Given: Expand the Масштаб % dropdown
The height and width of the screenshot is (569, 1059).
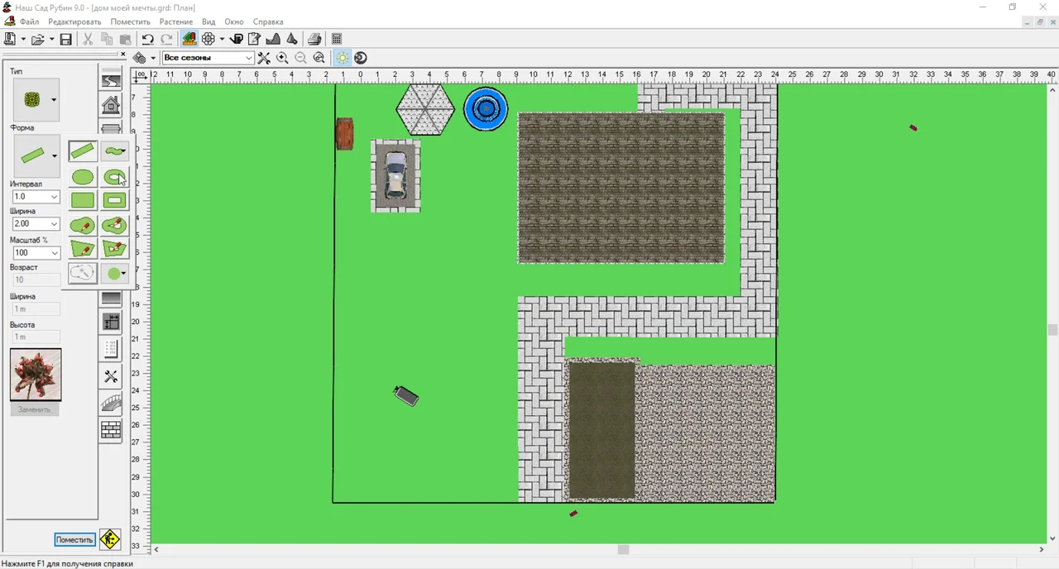Looking at the screenshot, I should [55, 253].
